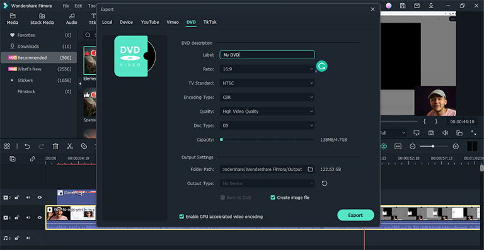The image size is (484, 250).
Task: Open the preview quality Full dropdown
Action: [x=393, y=133]
